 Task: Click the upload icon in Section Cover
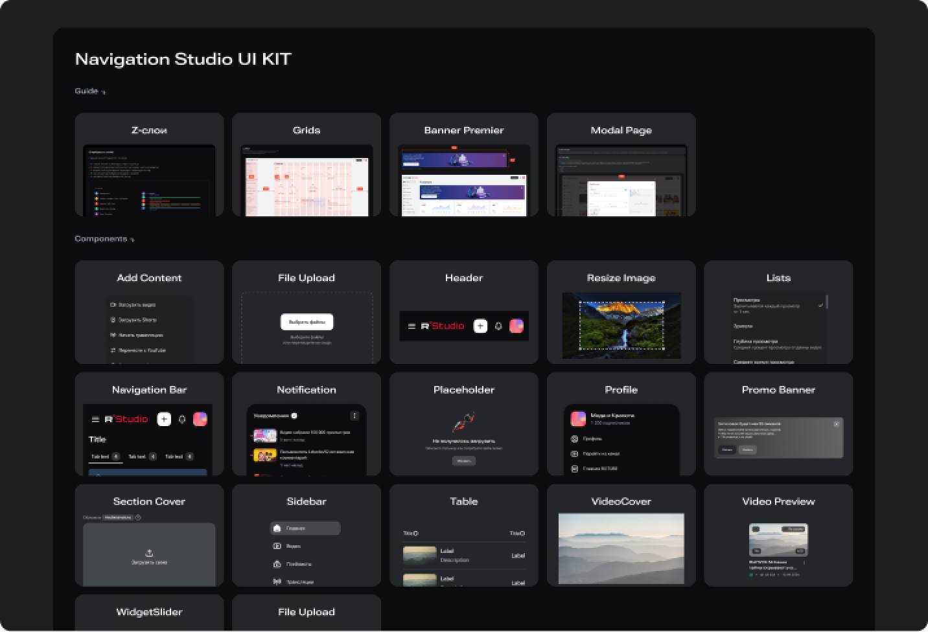click(x=149, y=553)
